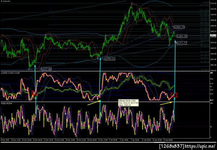217x150 pixels.
Task: Click the 1057.45 price axis value
Action: (x=213, y=59)
